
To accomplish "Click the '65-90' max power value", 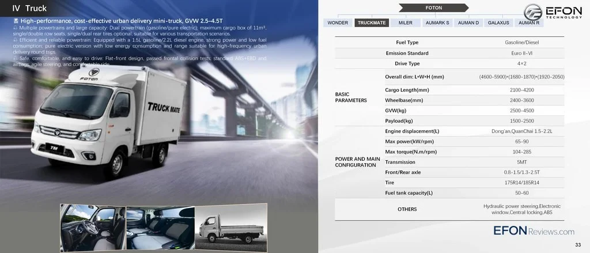I will [521, 142].
